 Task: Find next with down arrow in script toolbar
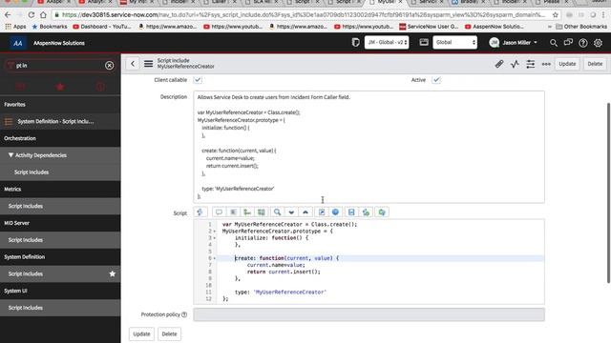click(x=291, y=212)
